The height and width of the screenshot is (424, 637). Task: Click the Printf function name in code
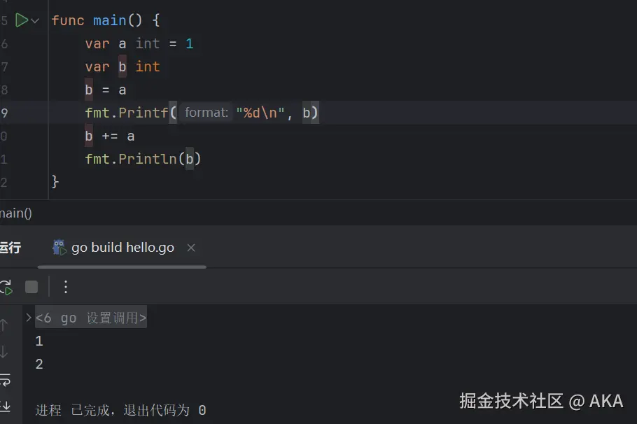pos(143,113)
